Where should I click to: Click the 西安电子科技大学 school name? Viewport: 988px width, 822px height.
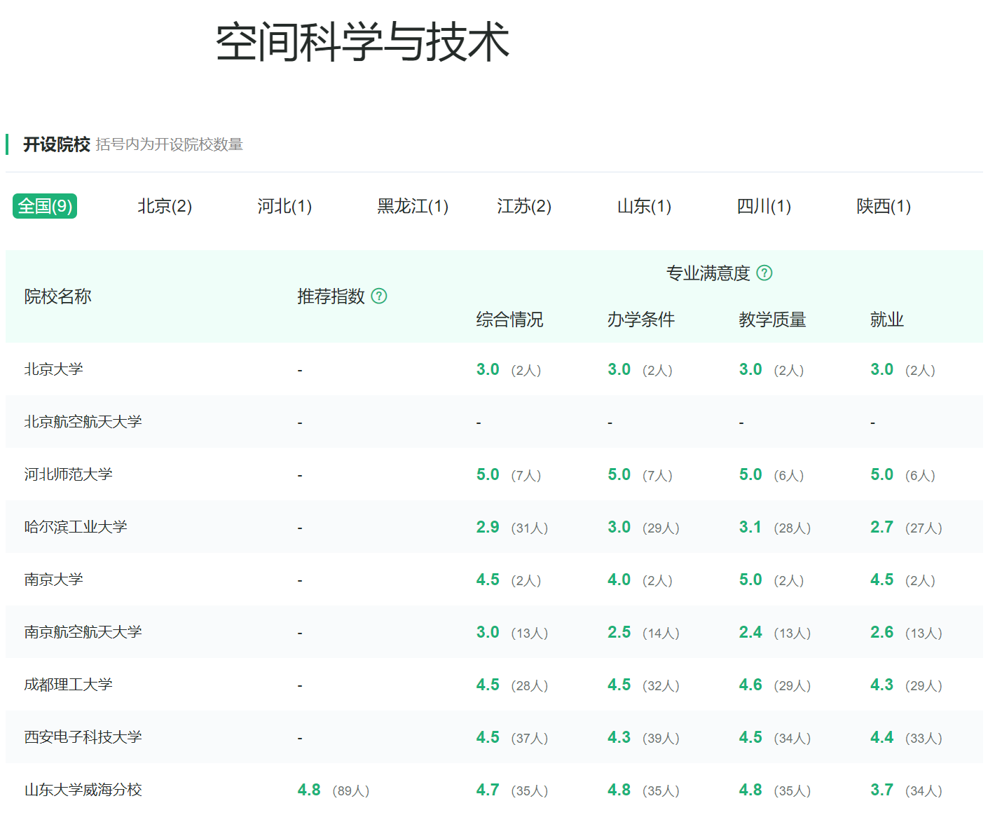click(x=81, y=737)
